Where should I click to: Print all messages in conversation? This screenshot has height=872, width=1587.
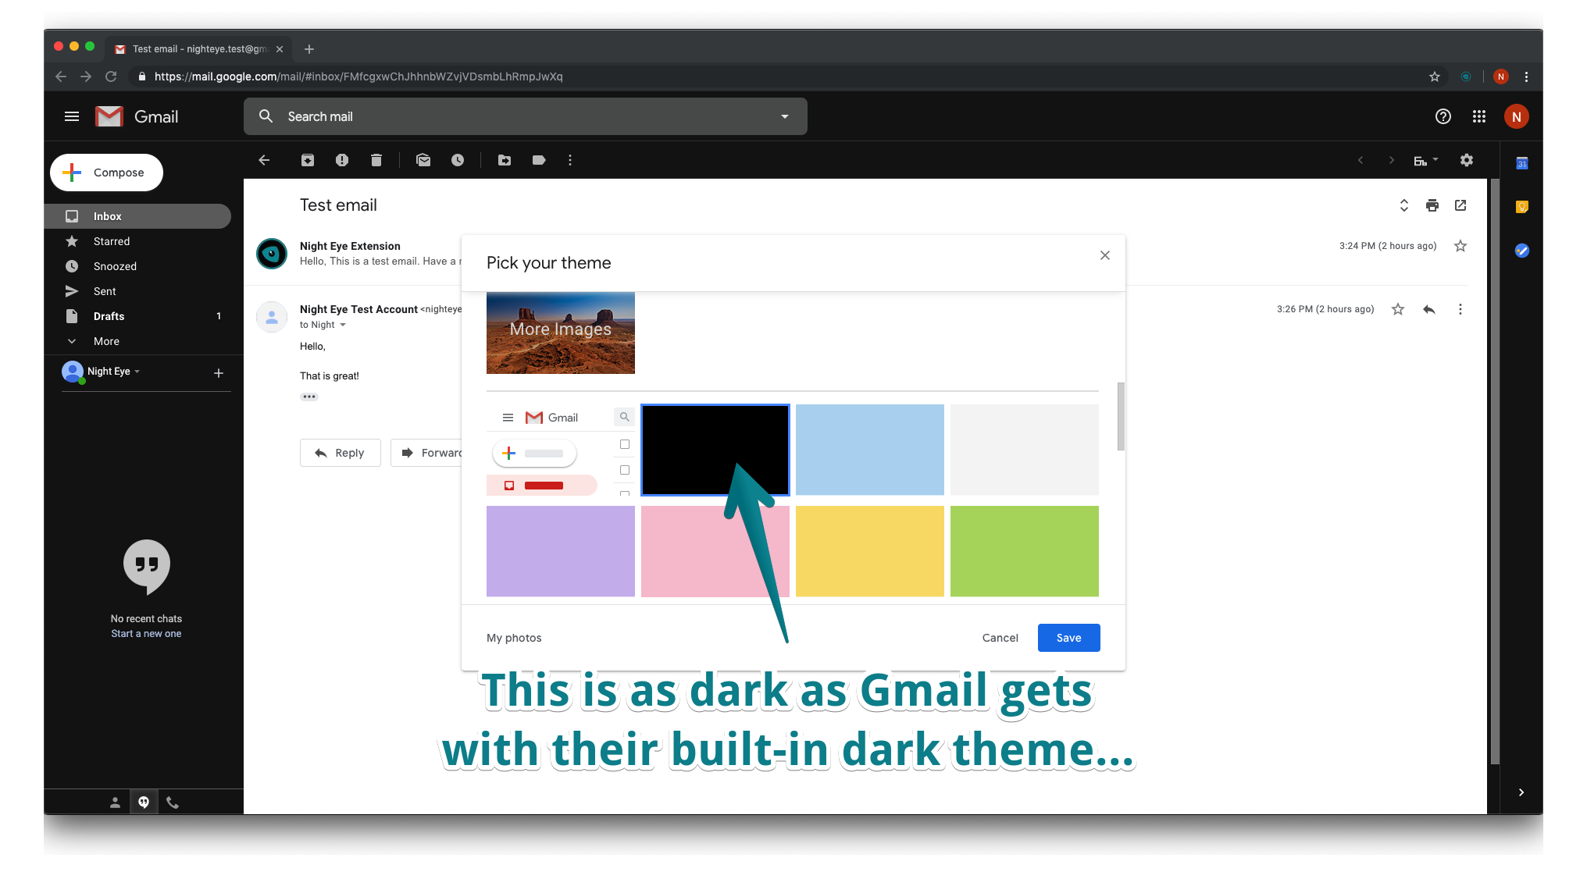1432,205
